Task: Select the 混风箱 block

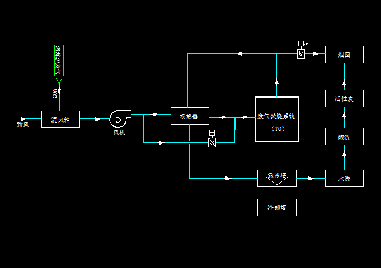Action: [60, 119]
